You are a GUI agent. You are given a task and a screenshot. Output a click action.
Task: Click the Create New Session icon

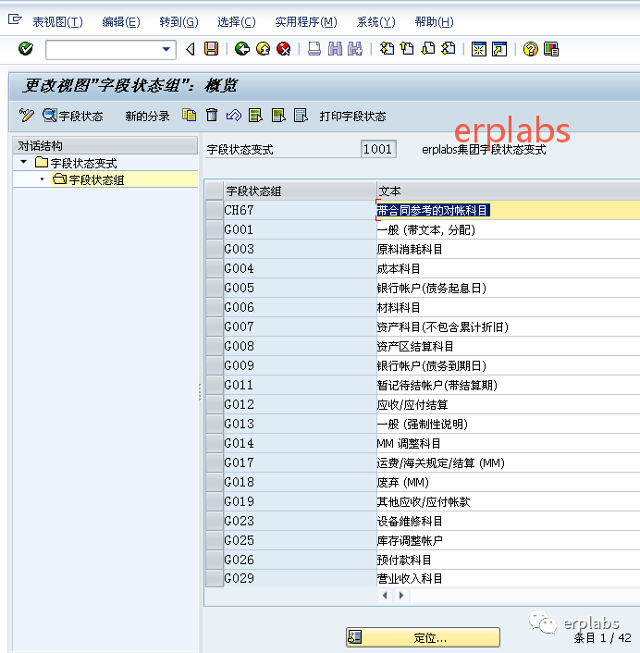point(479,49)
